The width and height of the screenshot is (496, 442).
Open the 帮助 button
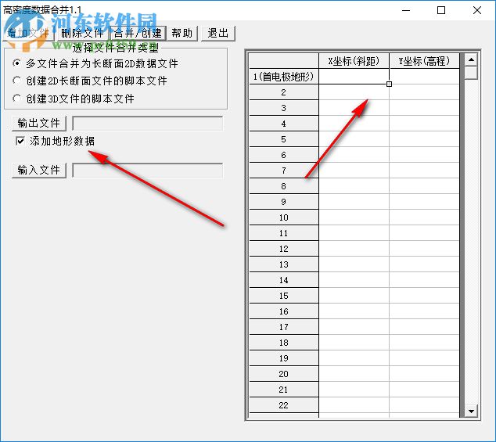pos(182,33)
